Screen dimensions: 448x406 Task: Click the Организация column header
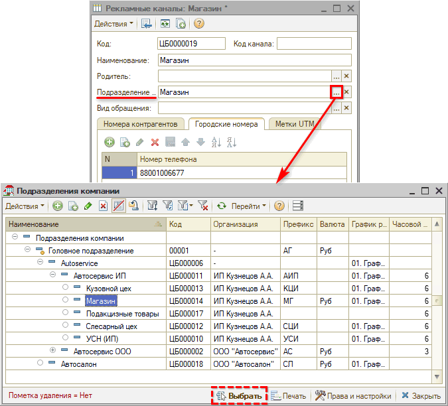pos(246,224)
